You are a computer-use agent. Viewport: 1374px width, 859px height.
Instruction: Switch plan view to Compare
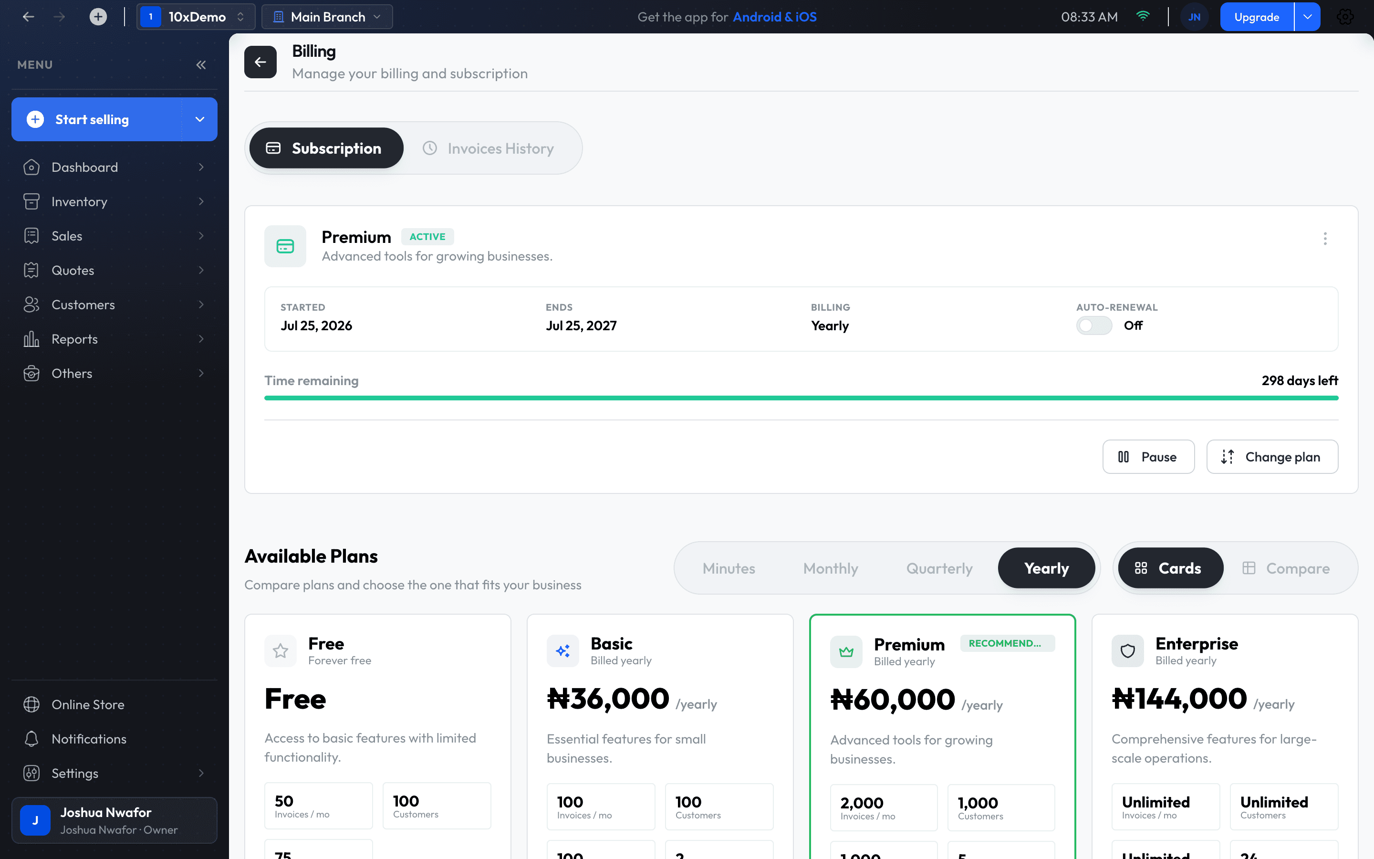tap(1286, 568)
